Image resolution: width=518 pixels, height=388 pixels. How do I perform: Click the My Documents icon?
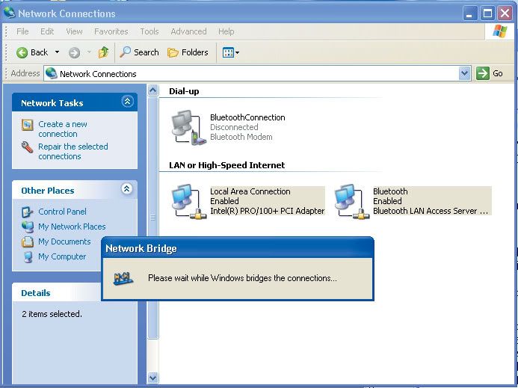point(28,242)
